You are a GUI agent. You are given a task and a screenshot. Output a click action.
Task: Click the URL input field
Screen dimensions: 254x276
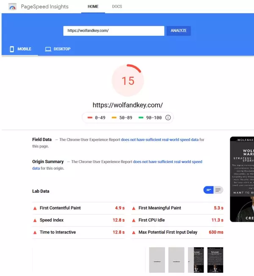coord(114,31)
